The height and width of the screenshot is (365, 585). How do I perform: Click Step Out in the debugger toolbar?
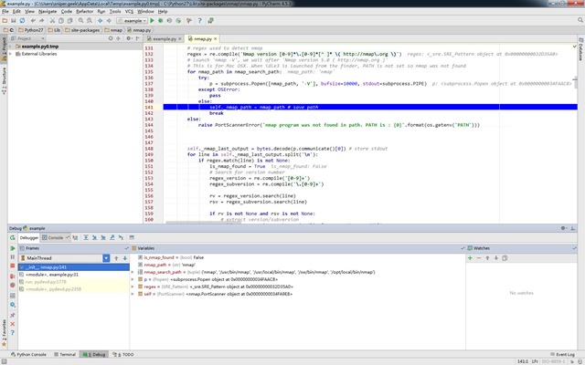tap(112, 237)
